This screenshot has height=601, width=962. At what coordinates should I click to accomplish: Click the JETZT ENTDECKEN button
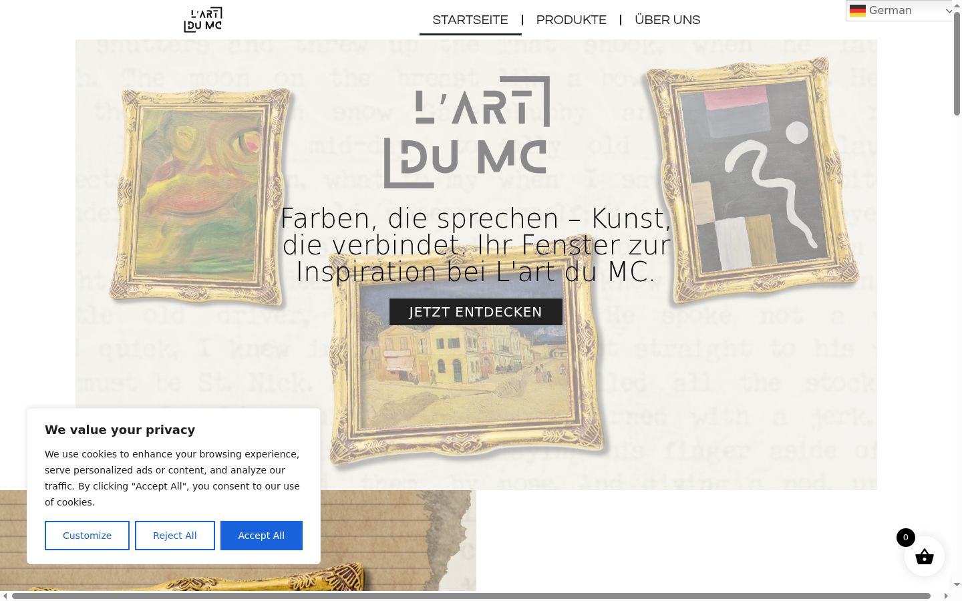[x=476, y=312]
